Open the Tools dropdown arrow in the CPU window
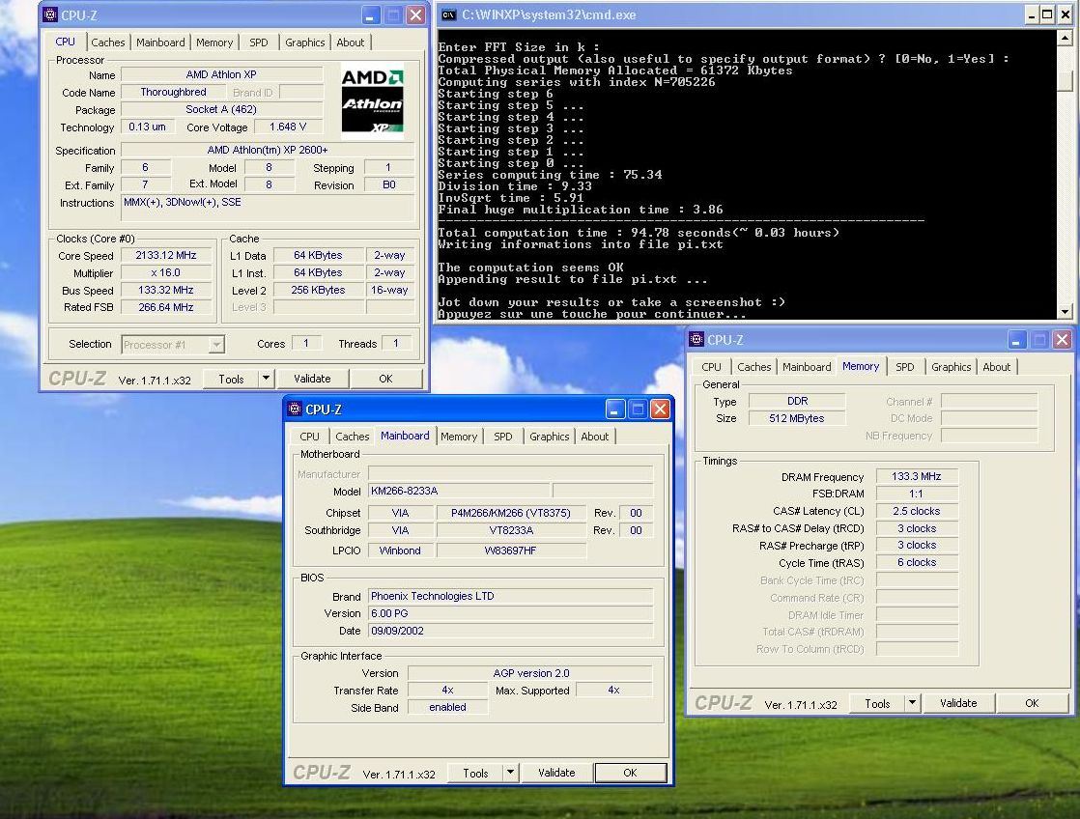The width and height of the screenshot is (1080, 819). pyautogui.click(x=266, y=379)
